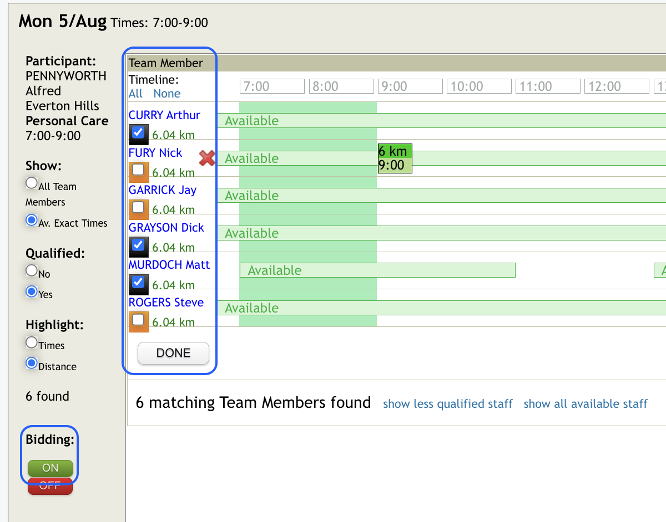Set Qualified to Yes

click(x=32, y=291)
